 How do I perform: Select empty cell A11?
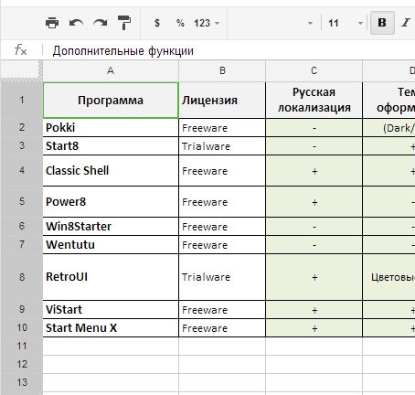point(111,346)
